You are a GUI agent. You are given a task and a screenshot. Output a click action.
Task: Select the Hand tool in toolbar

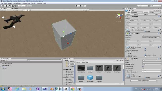[x=3, y=6]
